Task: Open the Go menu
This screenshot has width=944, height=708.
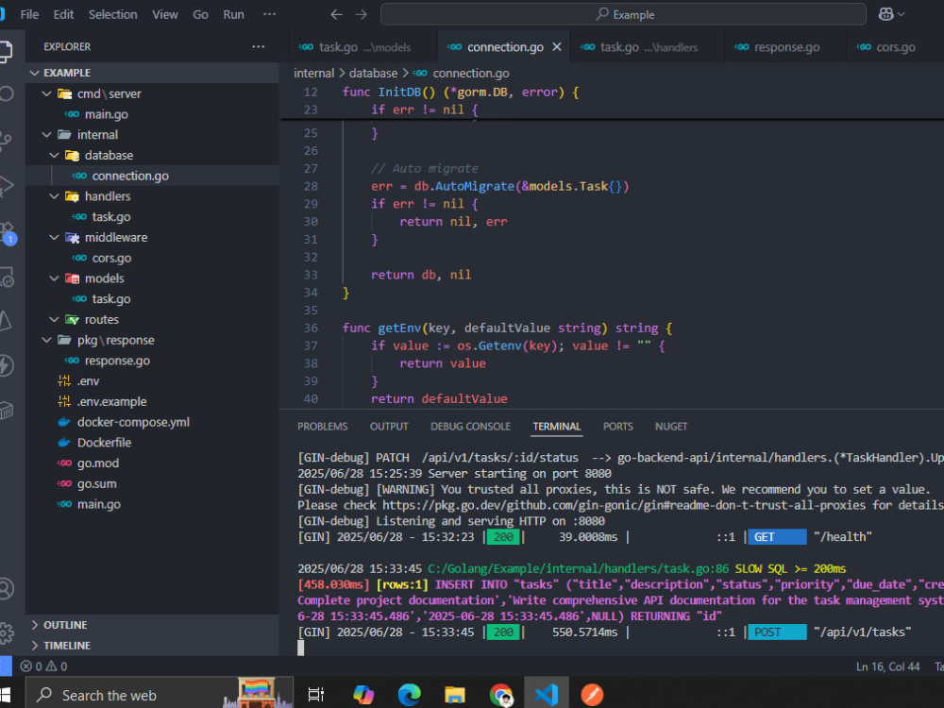Action: tap(200, 14)
